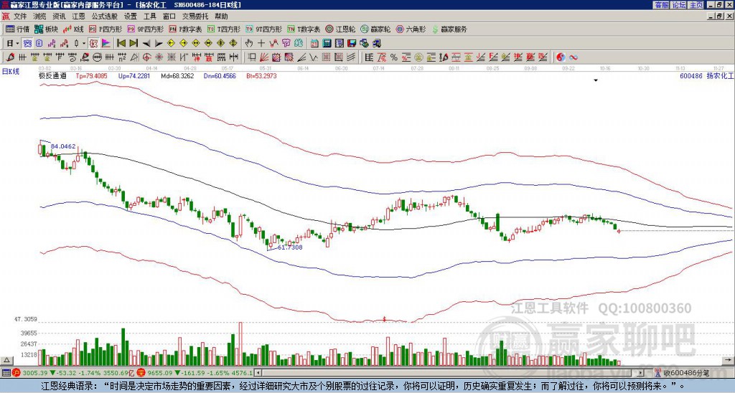Image resolution: width=735 pixels, height=393 pixels.
Task: Click the 论坛 forum button
Action: point(679,5)
